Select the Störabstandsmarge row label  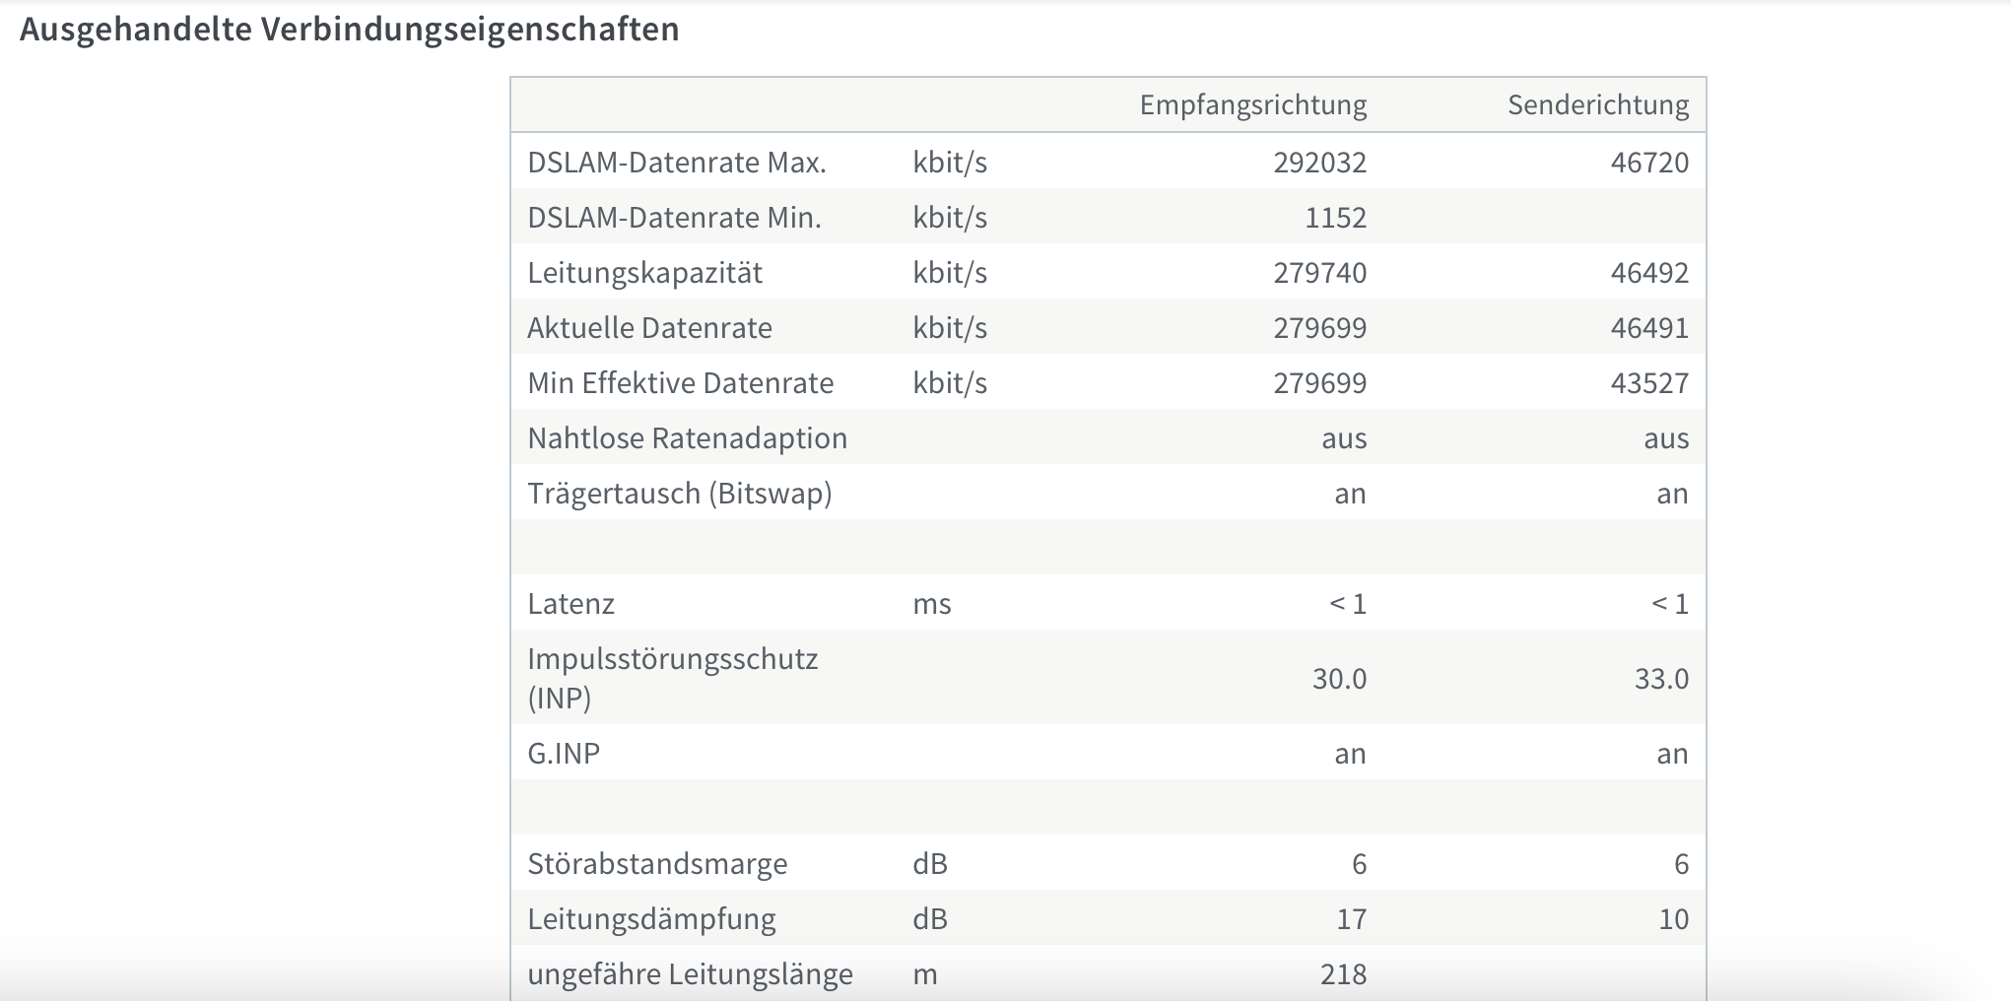click(x=657, y=863)
